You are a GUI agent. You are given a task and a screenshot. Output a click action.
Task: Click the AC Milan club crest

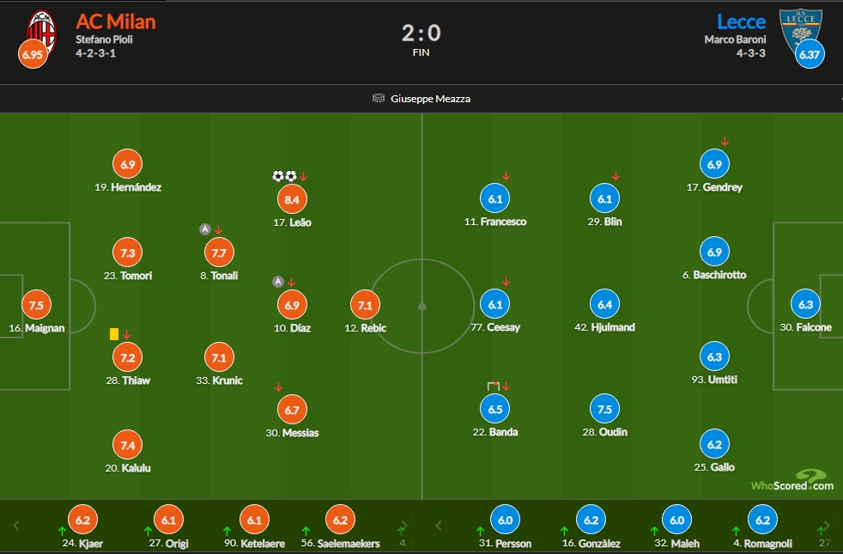[41, 33]
